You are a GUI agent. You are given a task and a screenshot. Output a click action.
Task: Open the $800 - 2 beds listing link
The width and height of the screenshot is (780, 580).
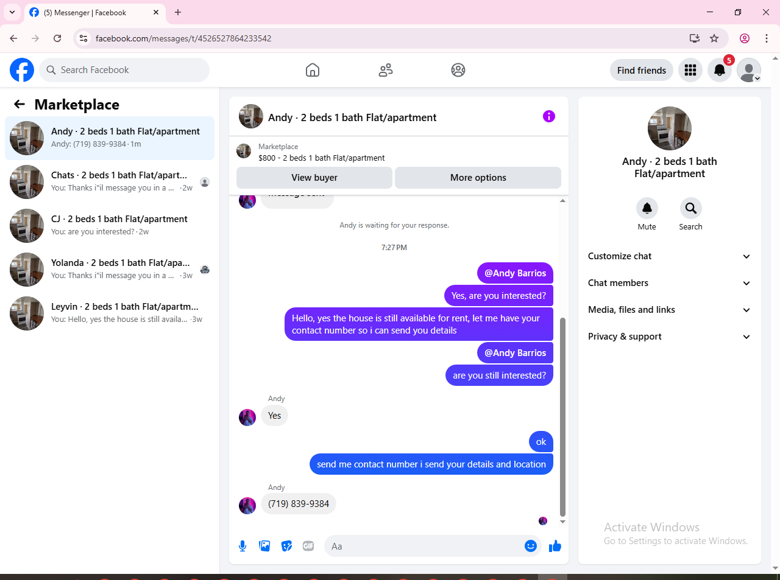tap(322, 158)
